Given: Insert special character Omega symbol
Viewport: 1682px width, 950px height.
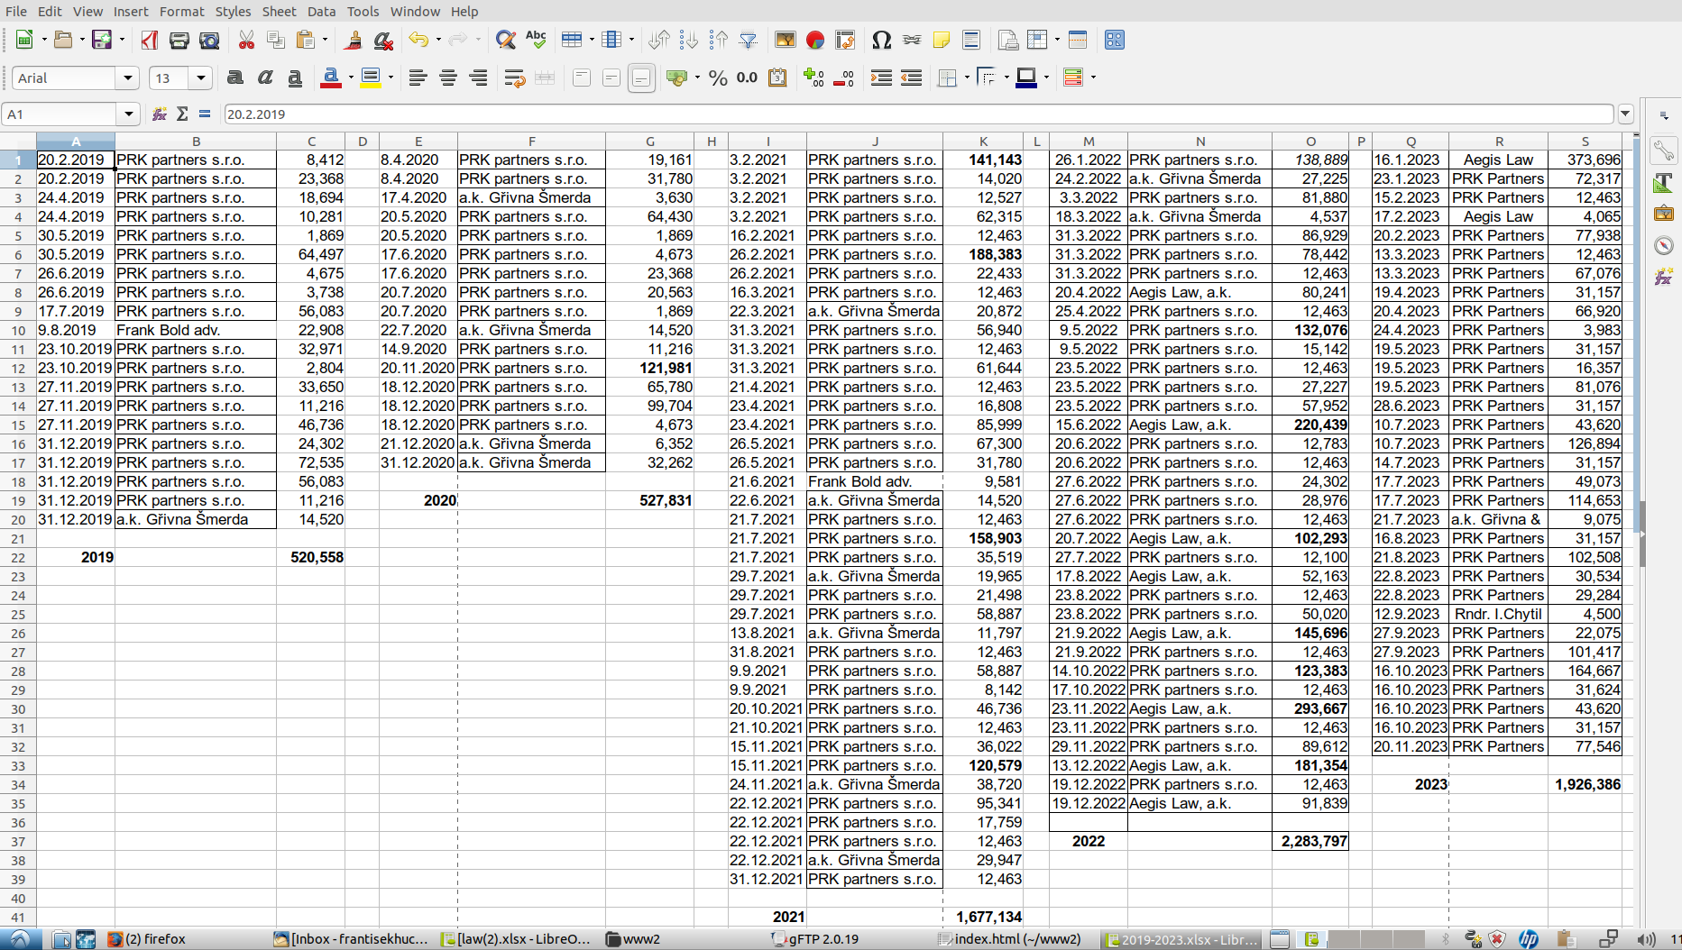Looking at the screenshot, I should point(882,40).
